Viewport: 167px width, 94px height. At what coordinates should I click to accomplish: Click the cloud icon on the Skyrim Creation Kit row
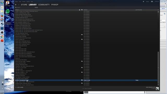click(82, 39)
